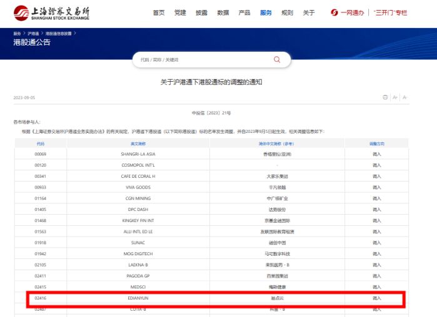
Task: Select the COSMOPOL INT'L cell
Action: pos(138,165)
